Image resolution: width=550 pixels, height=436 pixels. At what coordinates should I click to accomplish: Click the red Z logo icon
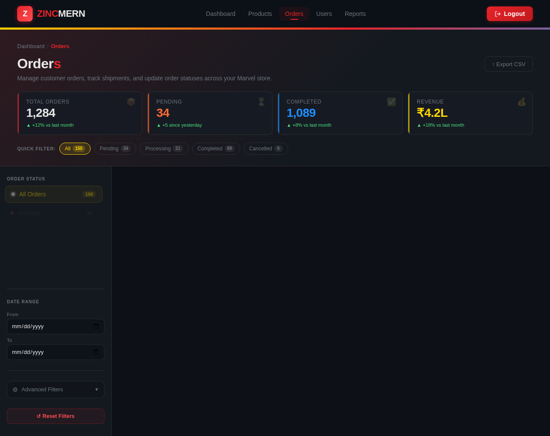click(x=25, y=14)
